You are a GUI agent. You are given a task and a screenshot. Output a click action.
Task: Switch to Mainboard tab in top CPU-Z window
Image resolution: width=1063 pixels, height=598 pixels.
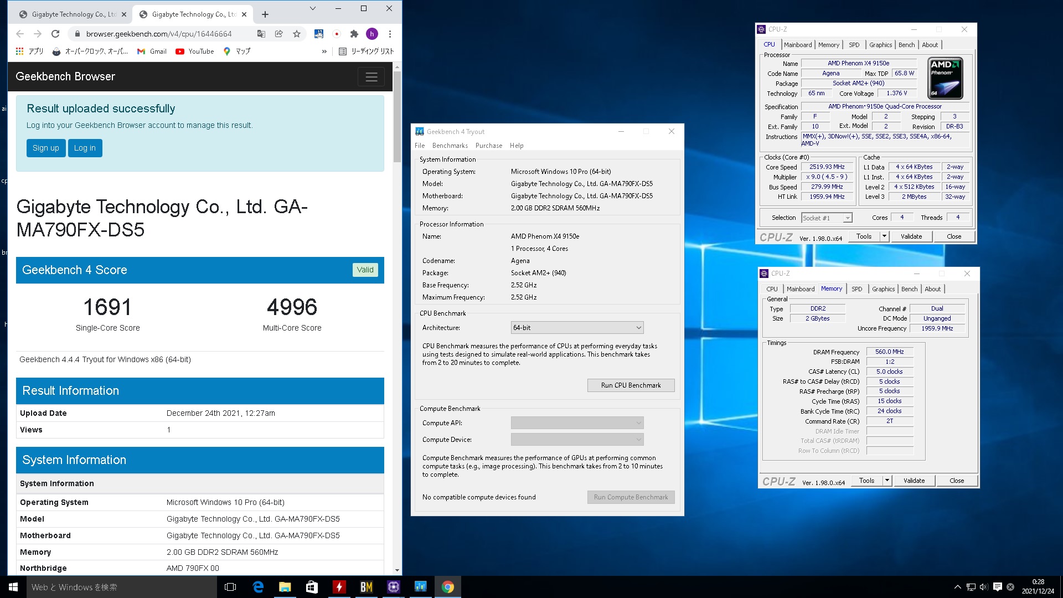tap(798, 45)
